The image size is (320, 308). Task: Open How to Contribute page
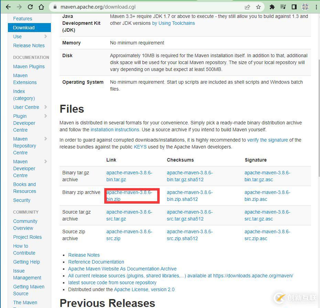coord(24,249)
